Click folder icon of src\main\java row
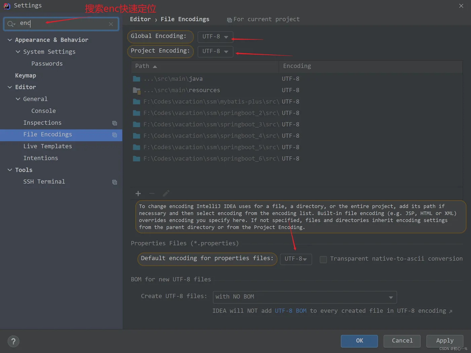This screenshot has height=353, width=471. click(137, 79)
